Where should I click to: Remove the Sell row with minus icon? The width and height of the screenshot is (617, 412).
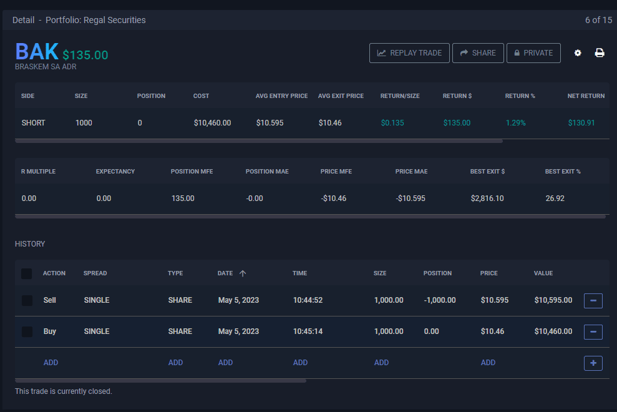[x=593, y=301]
